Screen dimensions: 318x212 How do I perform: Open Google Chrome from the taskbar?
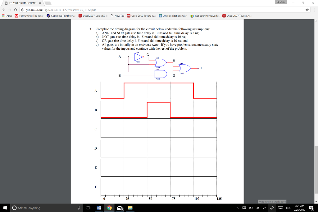(109, 208)
